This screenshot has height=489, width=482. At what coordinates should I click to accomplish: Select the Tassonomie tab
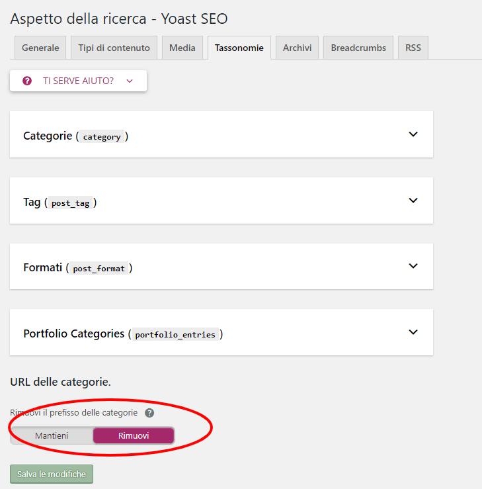[x=239, y=48]
